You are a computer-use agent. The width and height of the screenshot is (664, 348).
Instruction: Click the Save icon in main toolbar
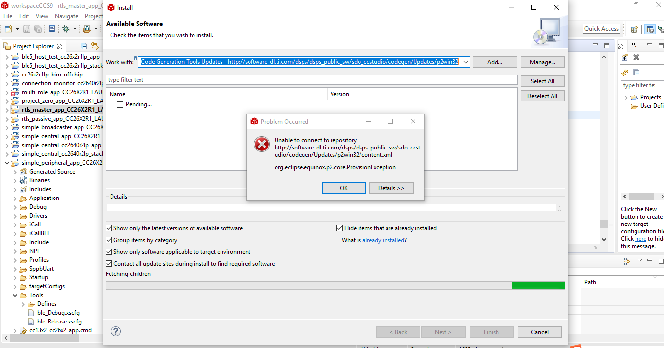[27, 29]
